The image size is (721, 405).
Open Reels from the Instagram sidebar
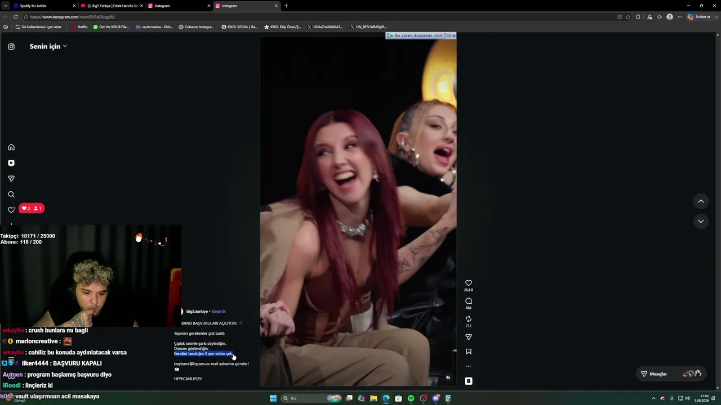click(11, 163)
